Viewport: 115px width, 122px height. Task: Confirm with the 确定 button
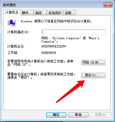tap(56, 115)
